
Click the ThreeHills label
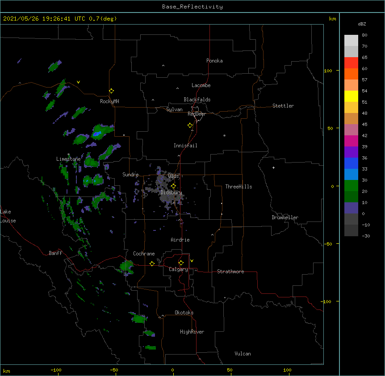pyautogui.click(x=239, y=187)
